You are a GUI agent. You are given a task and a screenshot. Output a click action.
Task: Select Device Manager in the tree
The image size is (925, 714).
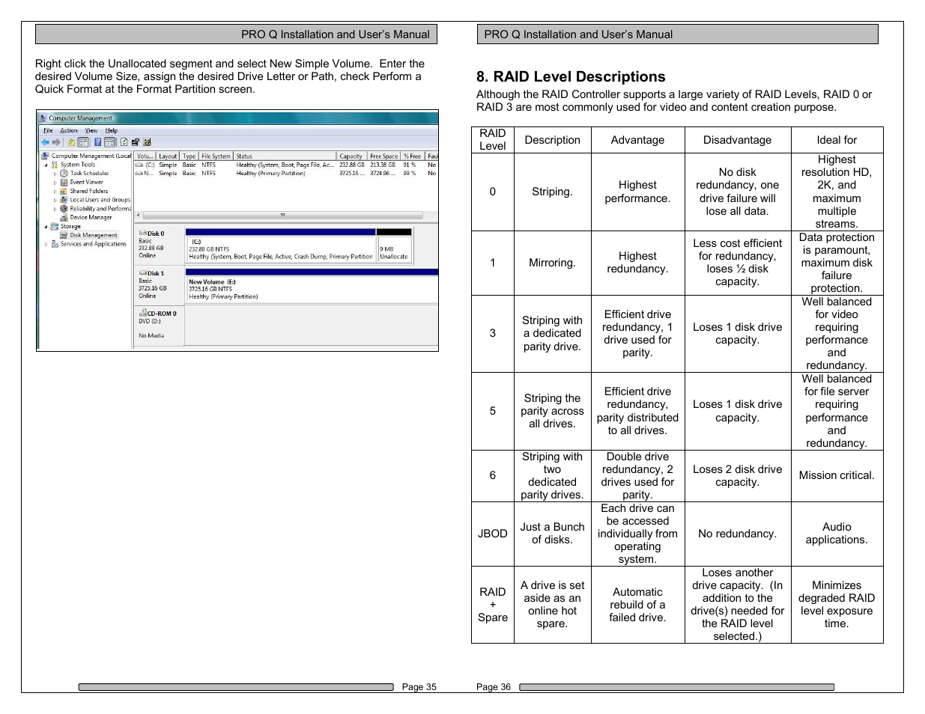(91, 218)
